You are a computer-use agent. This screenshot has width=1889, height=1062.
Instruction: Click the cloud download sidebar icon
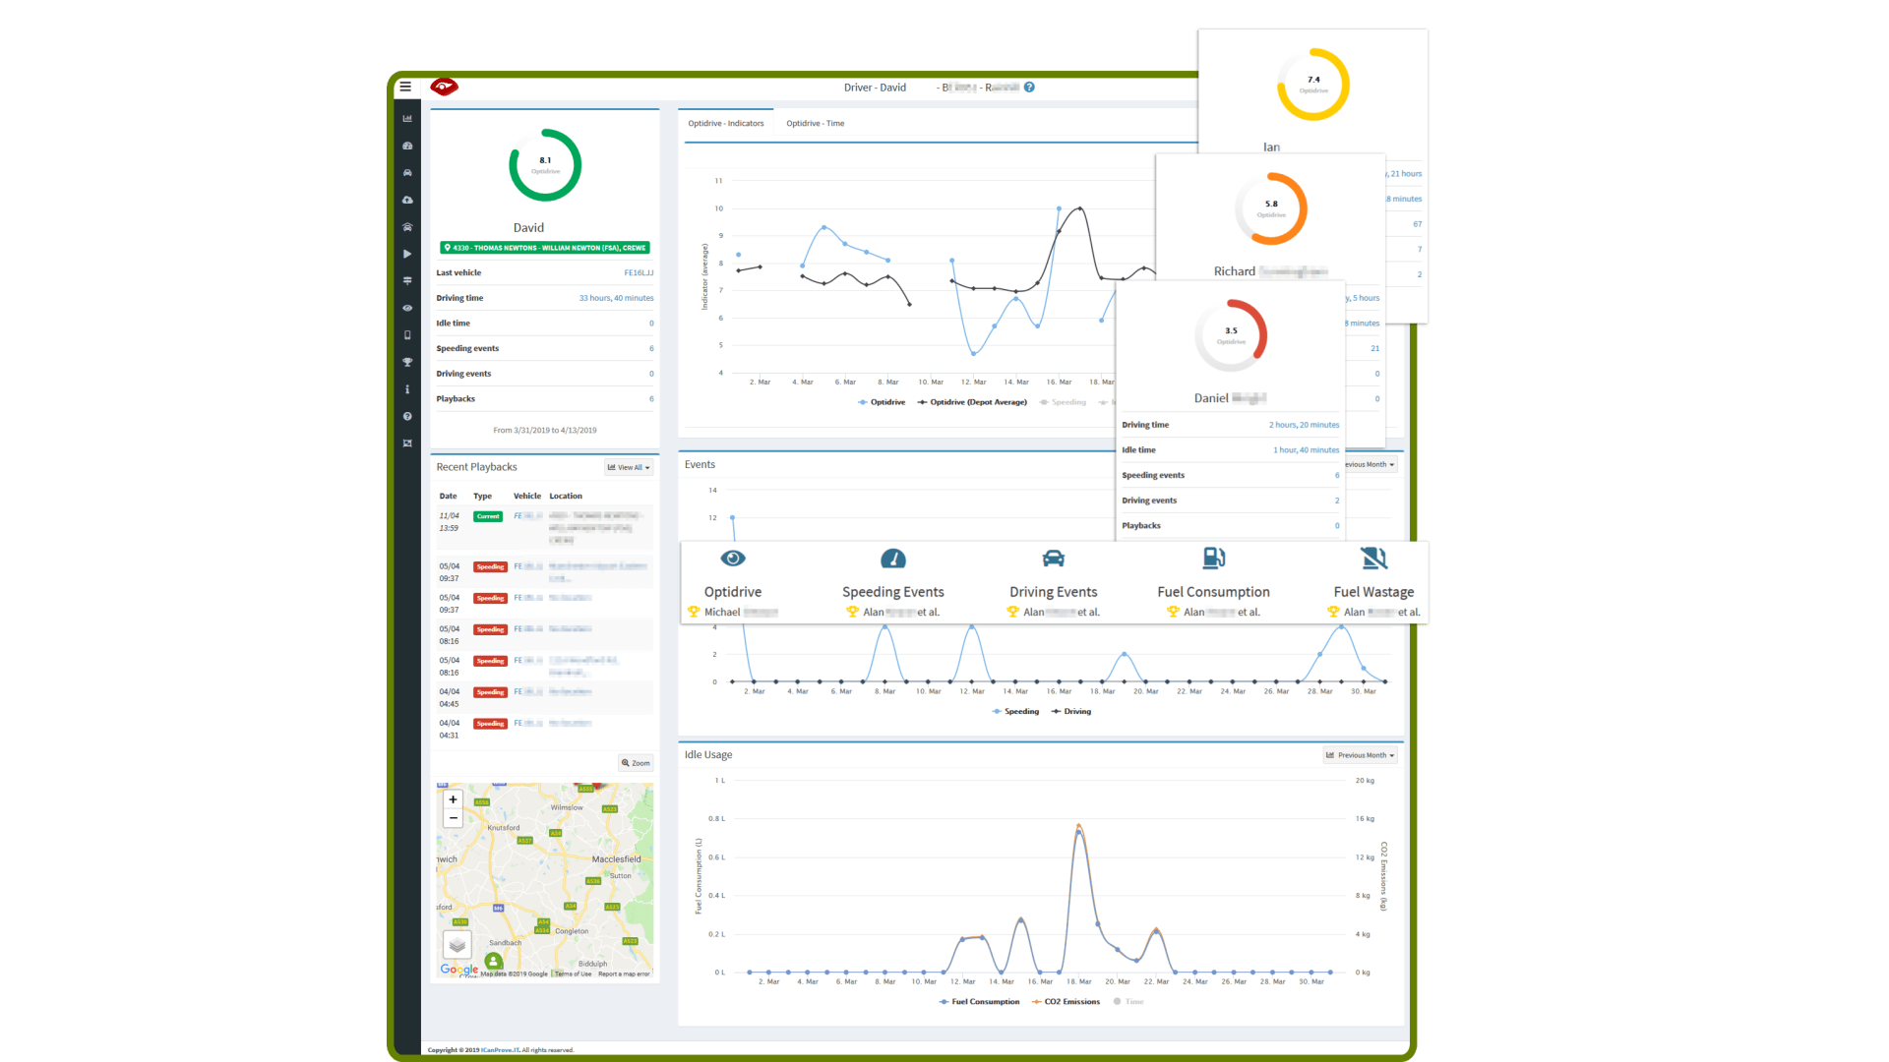pos(407,200)
